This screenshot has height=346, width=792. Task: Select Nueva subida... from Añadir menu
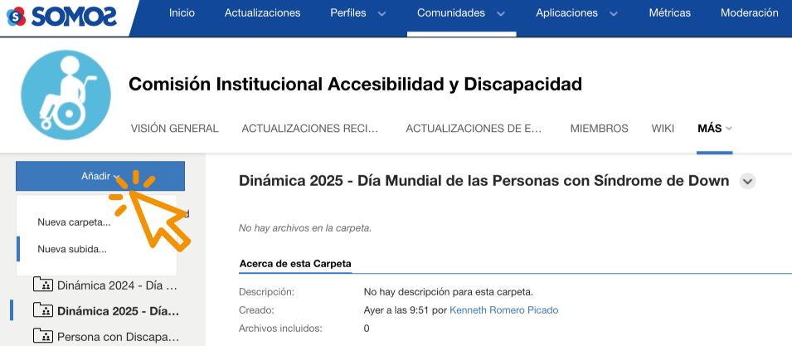tap(71, 249)
